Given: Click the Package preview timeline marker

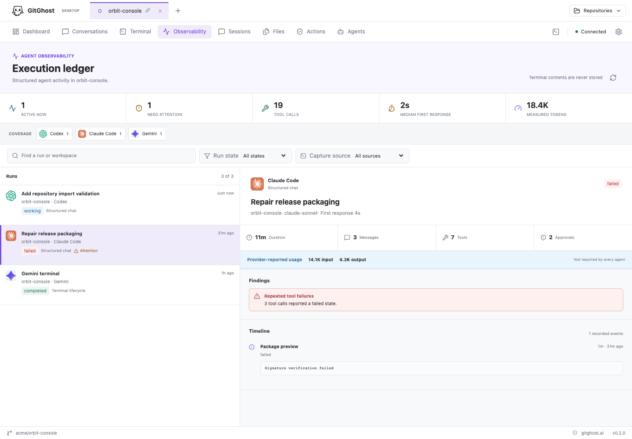Looking at the screenshot, I should 252,347.
